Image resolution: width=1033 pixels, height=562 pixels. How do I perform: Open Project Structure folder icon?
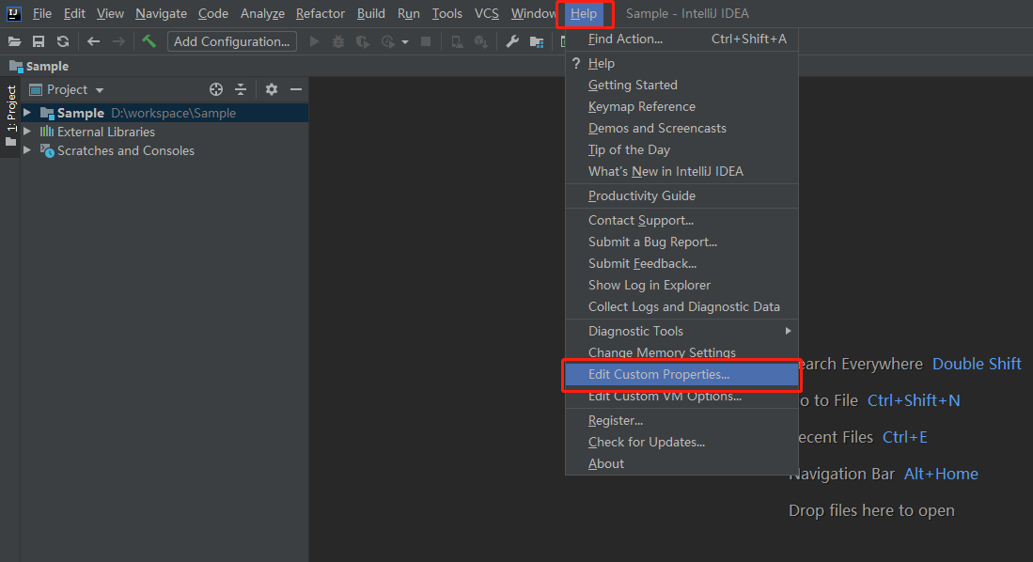pos(537,42)
